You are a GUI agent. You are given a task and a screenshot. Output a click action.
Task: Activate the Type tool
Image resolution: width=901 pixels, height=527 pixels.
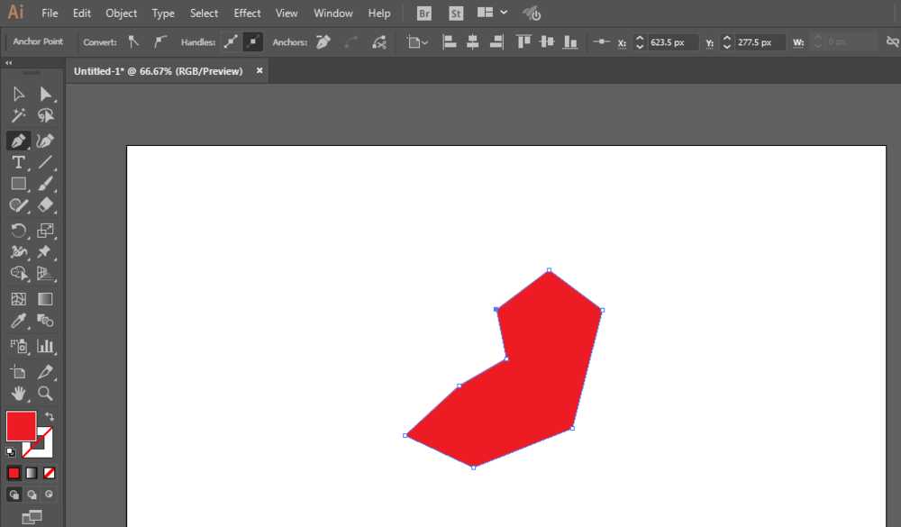pos(17,162)
